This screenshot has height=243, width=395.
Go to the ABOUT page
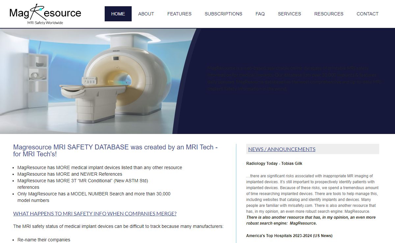click(146, 14)
